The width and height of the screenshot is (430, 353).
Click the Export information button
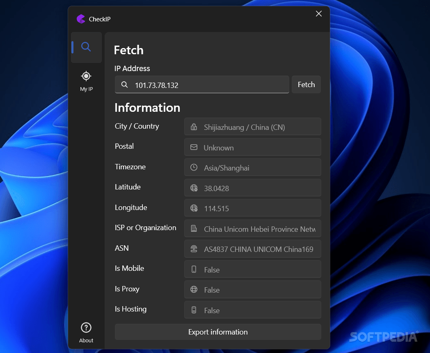pyautogui.click(x=218, y=332)
